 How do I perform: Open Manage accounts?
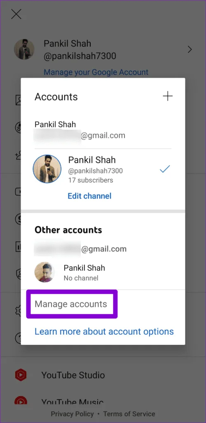71,304
